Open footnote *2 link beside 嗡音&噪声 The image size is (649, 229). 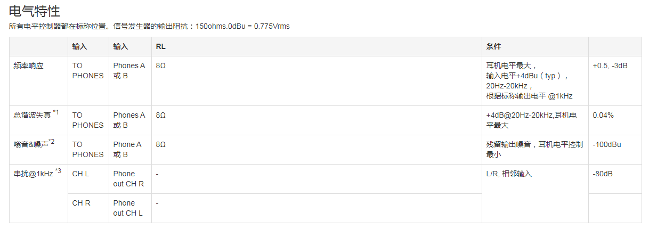52,142
